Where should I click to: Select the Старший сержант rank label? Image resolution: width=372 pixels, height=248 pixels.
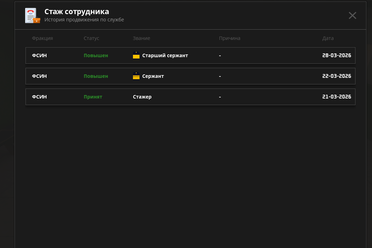pos(165,55)
